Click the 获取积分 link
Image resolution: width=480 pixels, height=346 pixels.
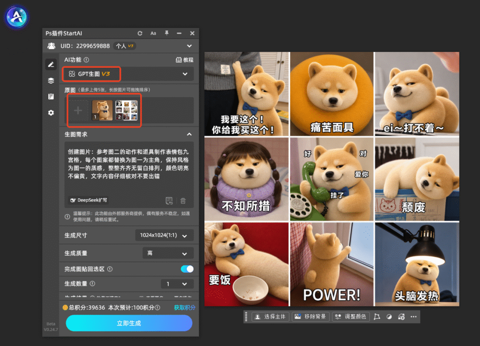(x=185, y=308)
